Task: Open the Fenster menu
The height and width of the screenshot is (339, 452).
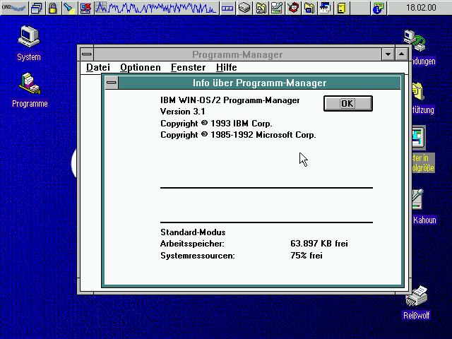Action: coord(189,68)
